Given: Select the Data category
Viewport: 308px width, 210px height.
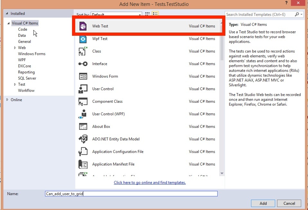Looking at the screenshot, I should (22, 35).
